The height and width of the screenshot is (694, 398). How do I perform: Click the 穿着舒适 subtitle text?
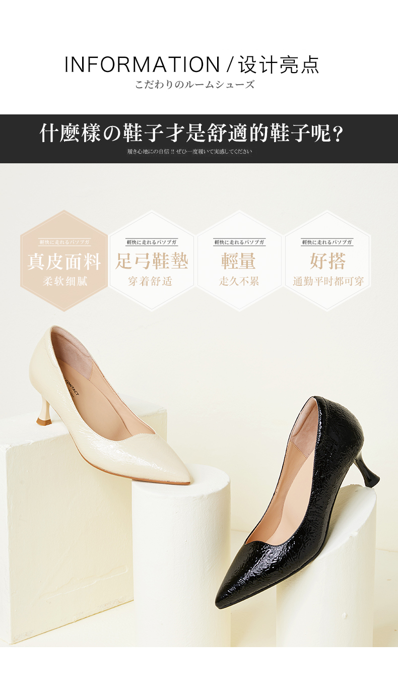[151, 281]
